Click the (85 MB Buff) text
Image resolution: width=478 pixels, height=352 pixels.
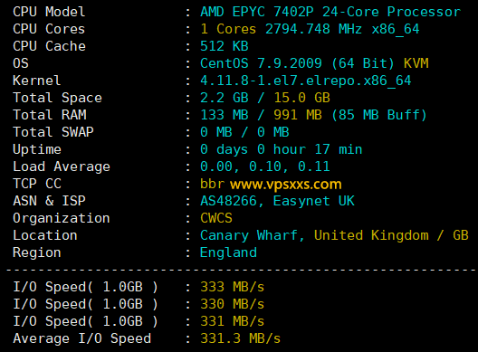pyautogui.click(x=379, y=115)
